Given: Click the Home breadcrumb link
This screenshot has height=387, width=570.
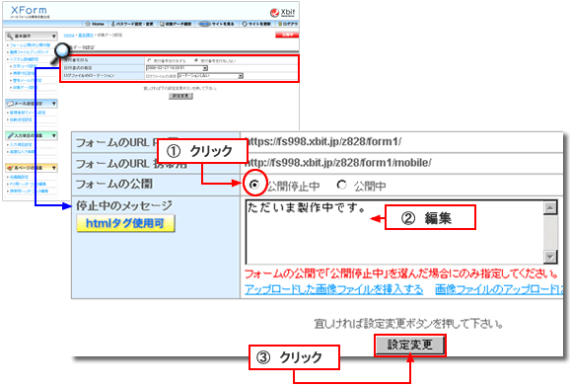Looking at the screenshot, I should point(69,36).
